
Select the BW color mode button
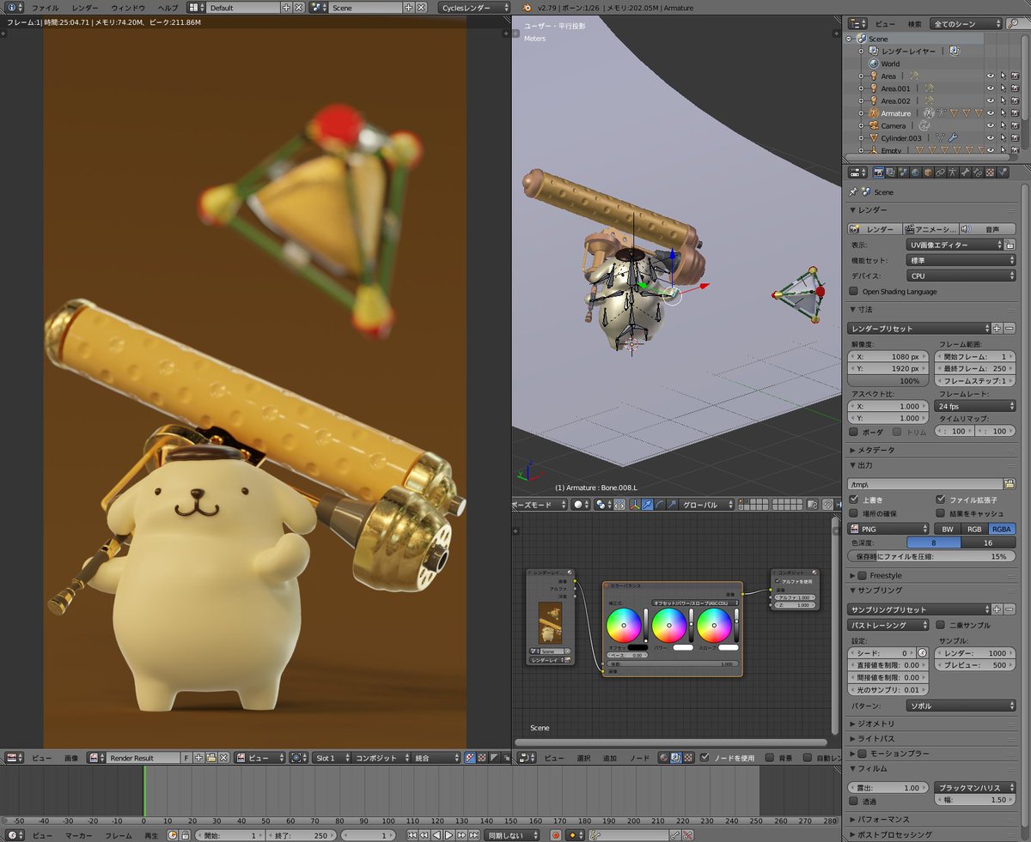point(947,529)
